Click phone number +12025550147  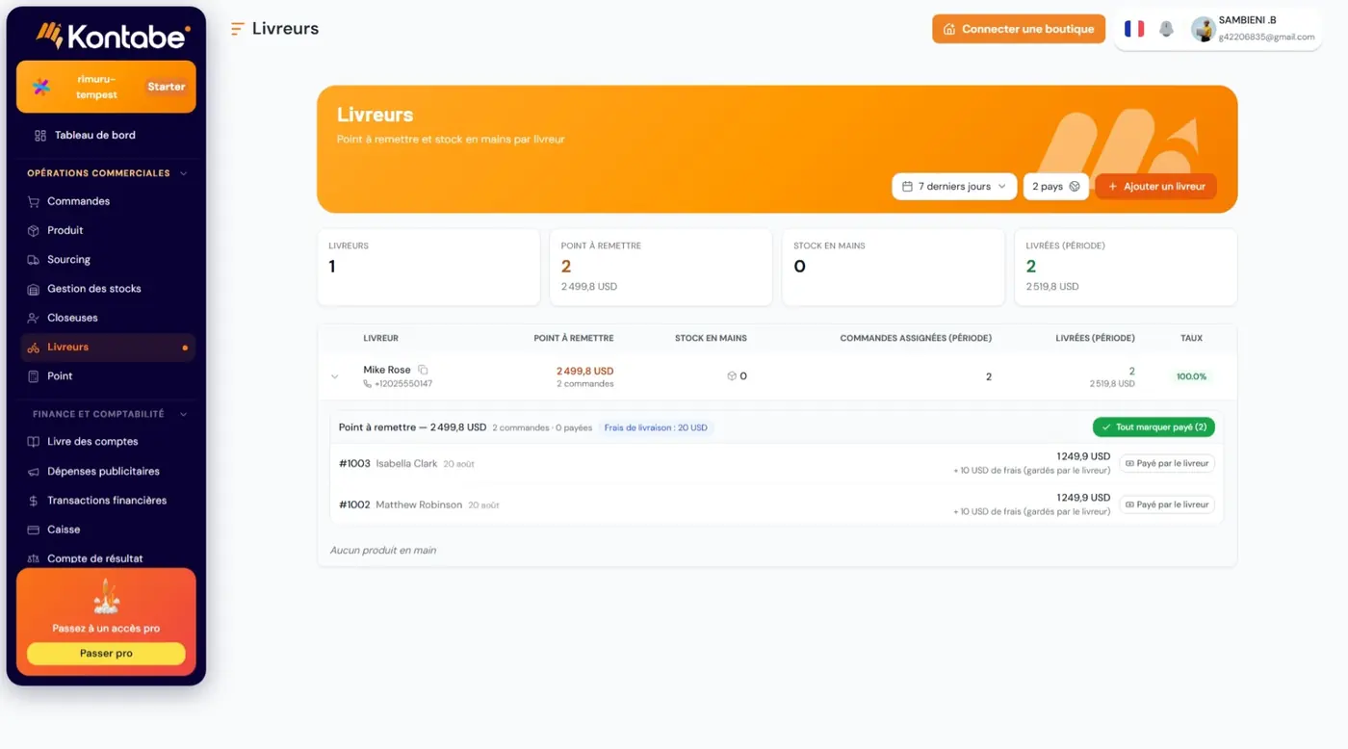click(x=403, y=384)
